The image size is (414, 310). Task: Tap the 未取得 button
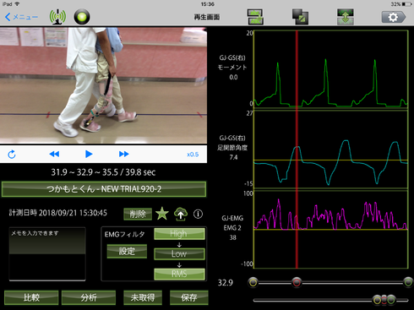(143, 297)
